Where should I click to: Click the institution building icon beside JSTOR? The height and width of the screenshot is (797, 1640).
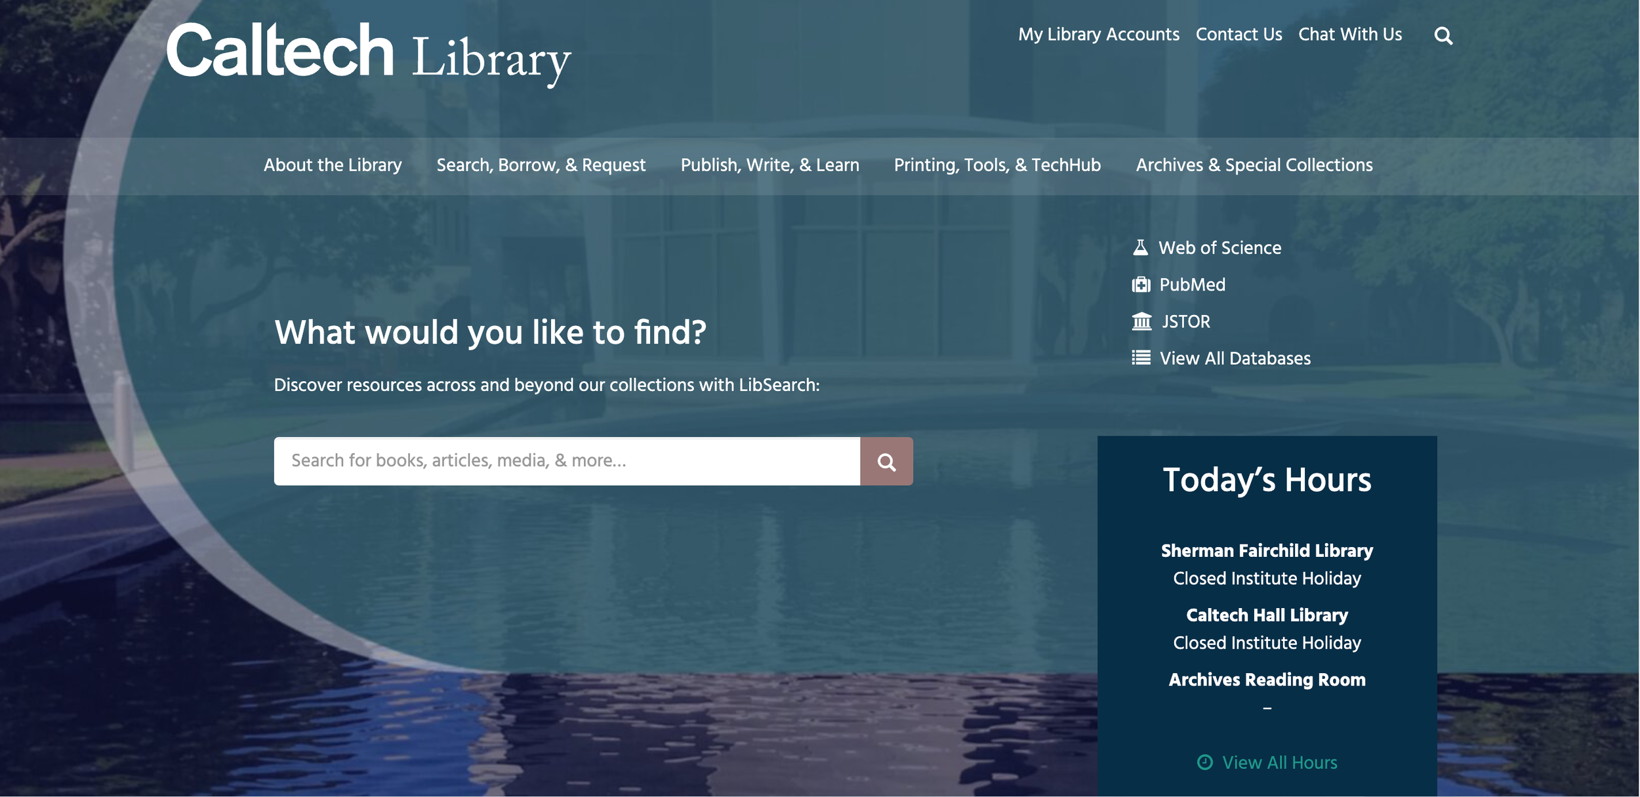click(1141, 321)
